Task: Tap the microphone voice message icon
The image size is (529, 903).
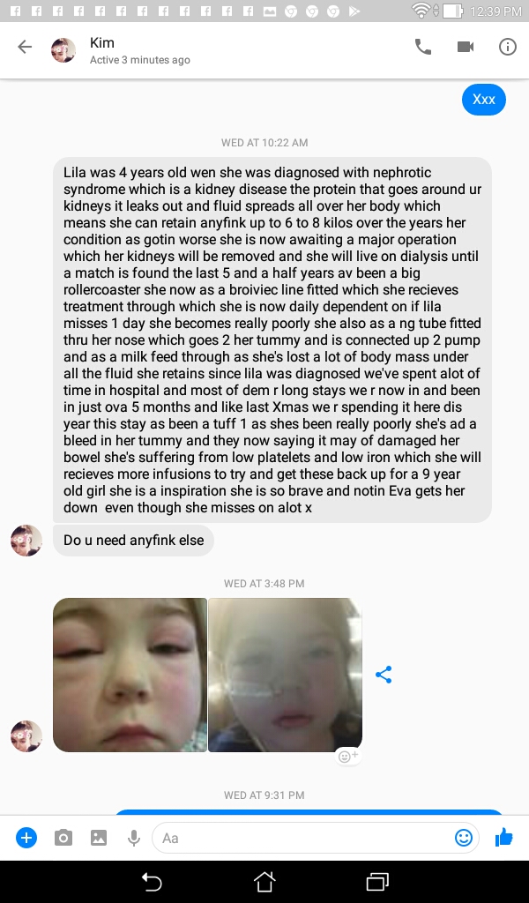Action: coord(133,838)
